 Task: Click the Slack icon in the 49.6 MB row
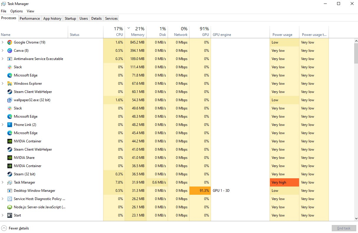[x=9, y=108]
